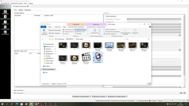
Task: Choose Огромные значки layout
Action: (69, 30)
